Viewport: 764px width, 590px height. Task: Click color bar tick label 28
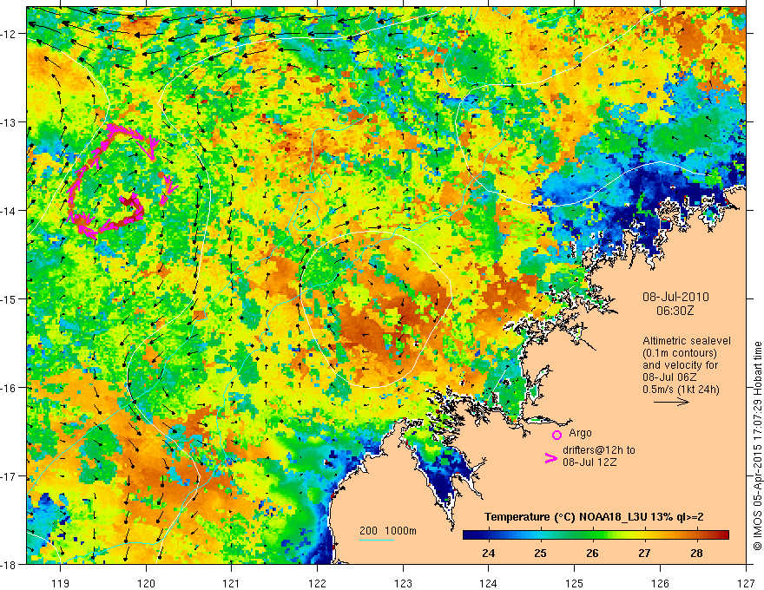click(697, 554)
